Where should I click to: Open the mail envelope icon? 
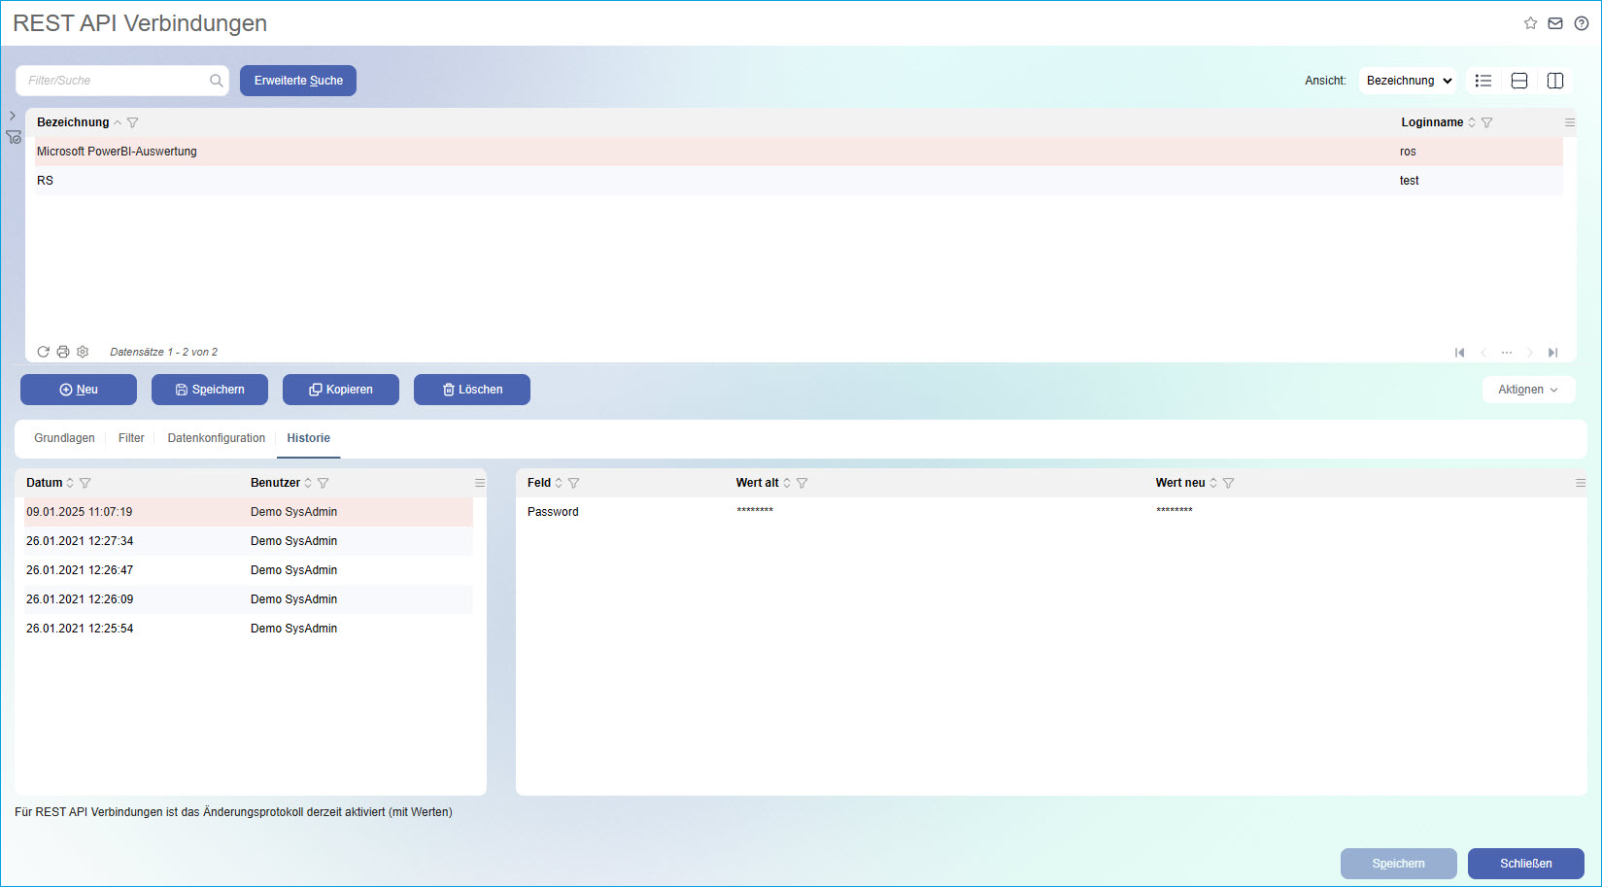(1555, 23)
